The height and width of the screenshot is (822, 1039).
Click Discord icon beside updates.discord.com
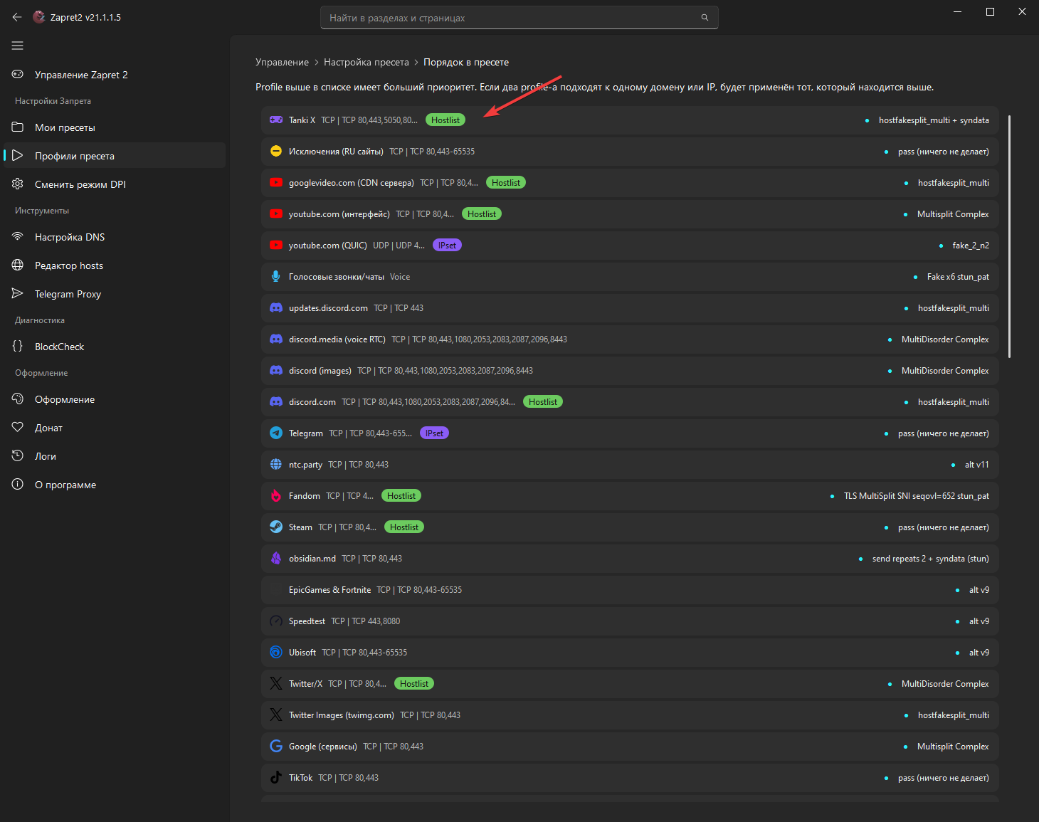click(x=276, y=308)
